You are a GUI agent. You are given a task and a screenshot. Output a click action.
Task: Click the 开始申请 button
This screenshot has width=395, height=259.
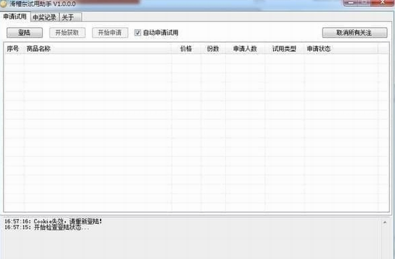pyautogui.click(x=109, y=32)
